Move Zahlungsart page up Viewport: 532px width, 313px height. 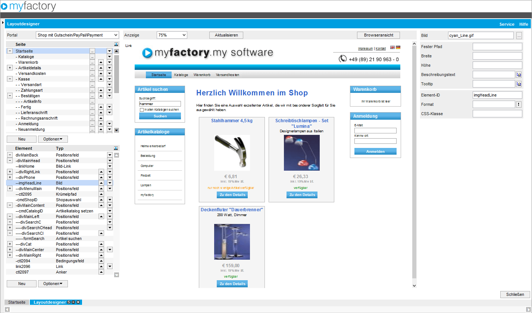(x=101, y=90)
